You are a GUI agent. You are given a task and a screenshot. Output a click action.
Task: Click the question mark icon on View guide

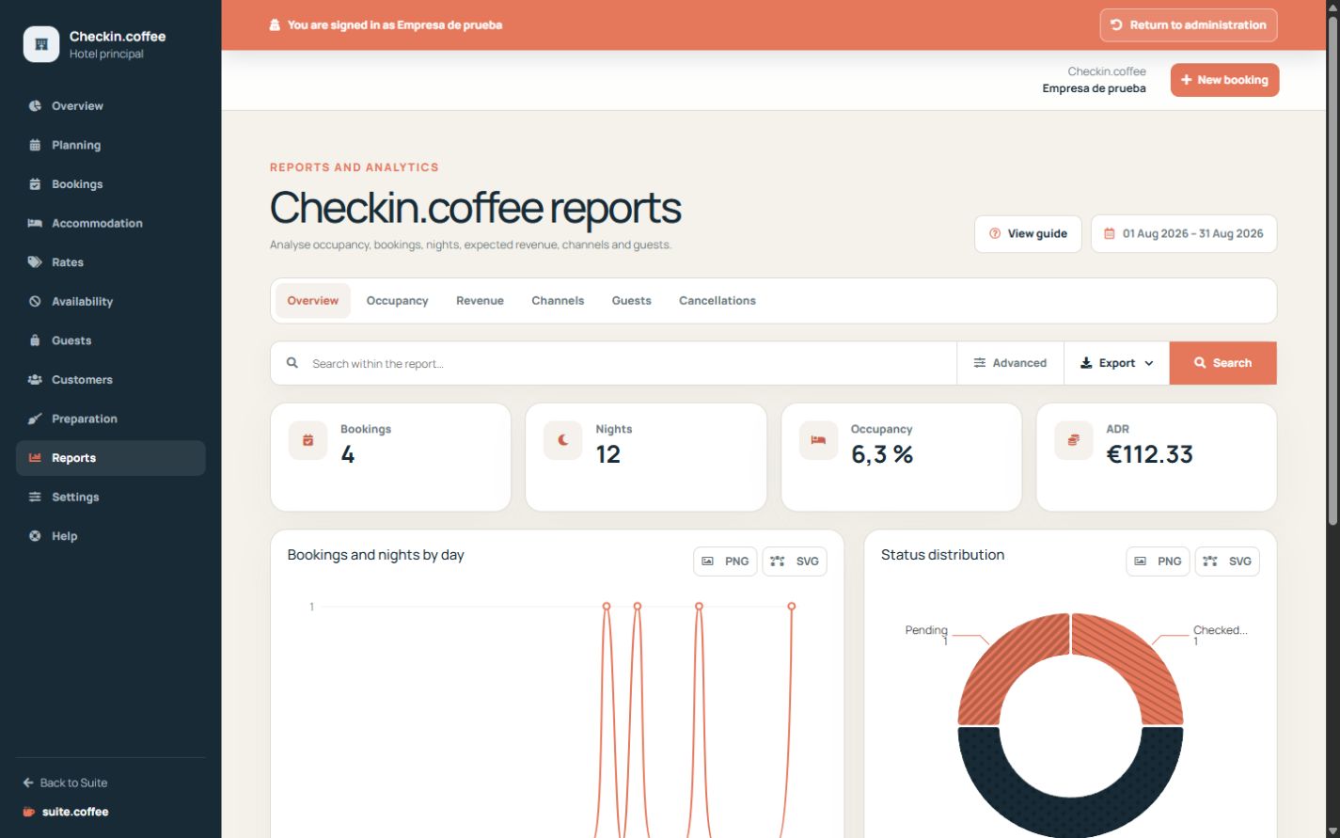pos(995,234)
